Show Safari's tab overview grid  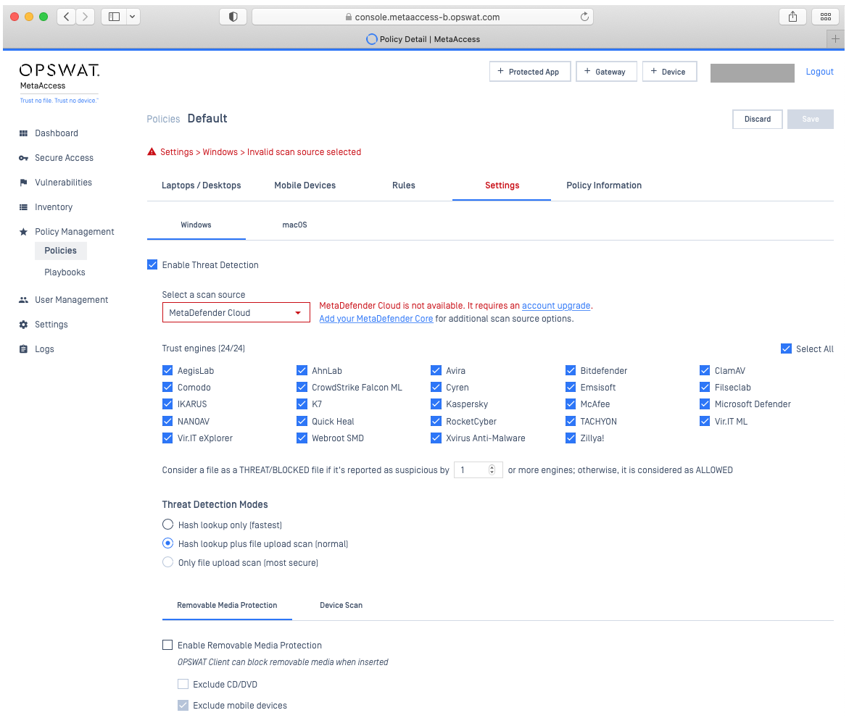[826, 17]
